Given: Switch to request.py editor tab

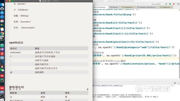Looking at the screenshot, I should [128, 7].
